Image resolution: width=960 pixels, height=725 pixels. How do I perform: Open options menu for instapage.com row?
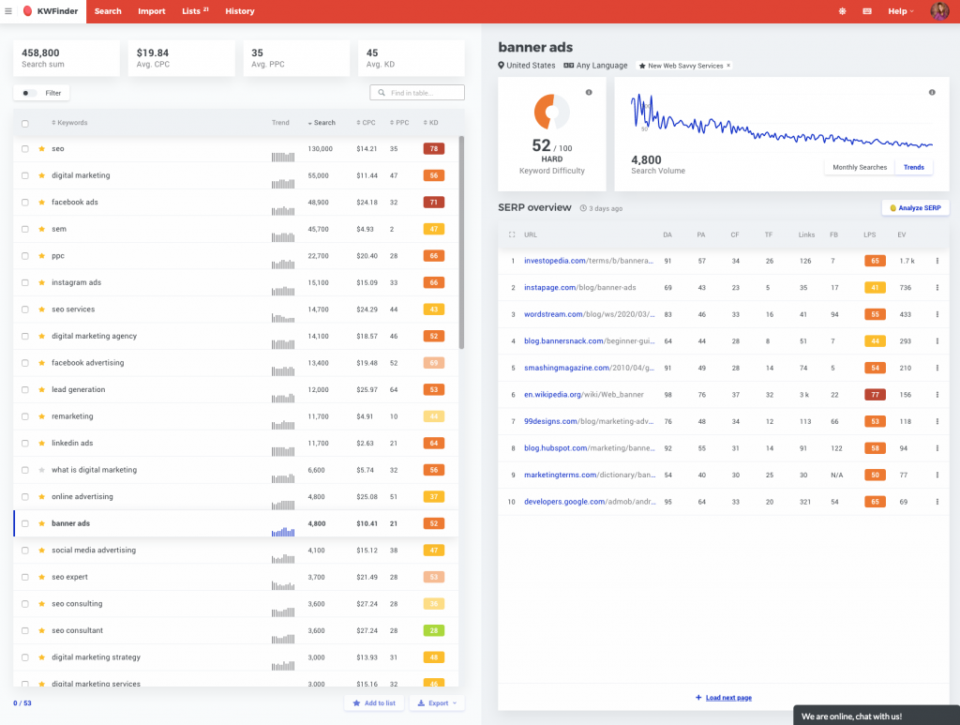937,288
